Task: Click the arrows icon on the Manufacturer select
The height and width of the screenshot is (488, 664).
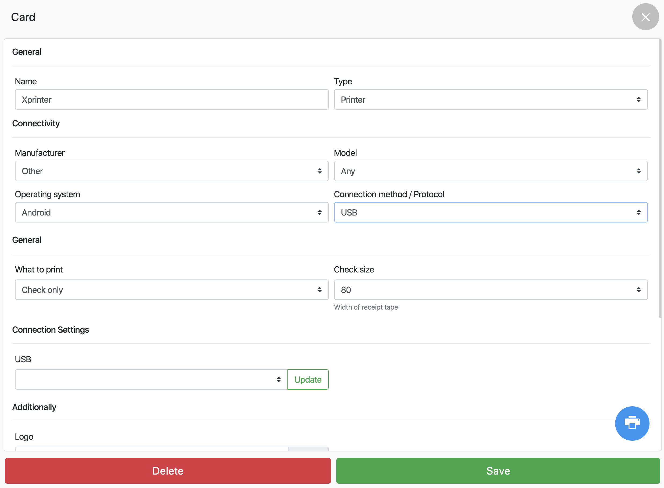Action: tap(319, 171)
